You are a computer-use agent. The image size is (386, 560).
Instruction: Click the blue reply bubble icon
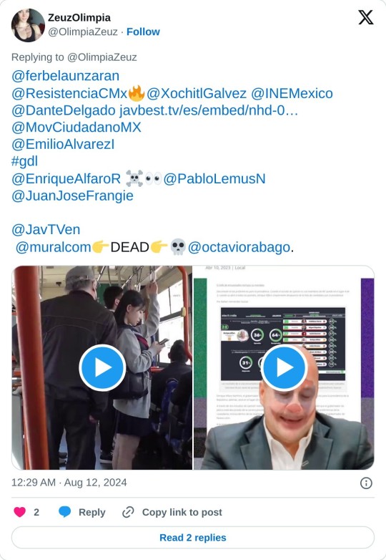(64, 512)
